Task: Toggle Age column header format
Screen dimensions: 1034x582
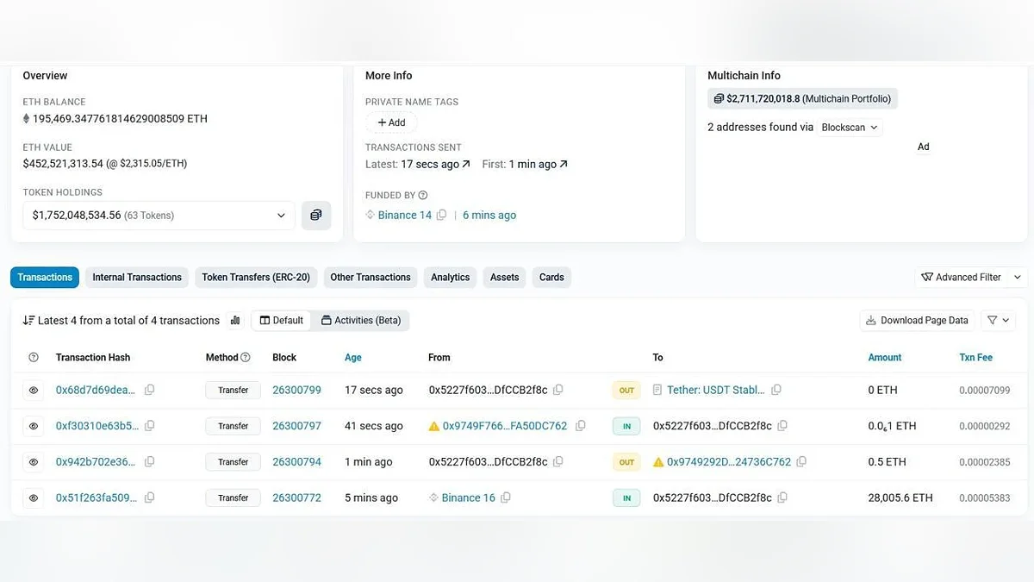Action: pyautogui.click(x=353, y=358)
